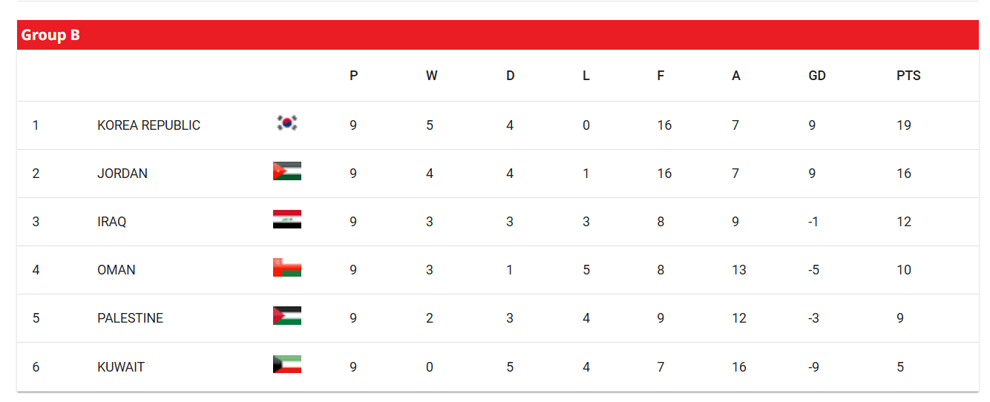Viewport: 990px width, 402px height.
Task: Click the P column header
Action: [x=354, y=76]
